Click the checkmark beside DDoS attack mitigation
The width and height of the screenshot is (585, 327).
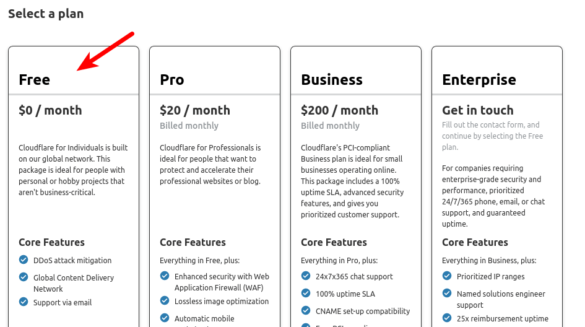[x=24, y=260]
